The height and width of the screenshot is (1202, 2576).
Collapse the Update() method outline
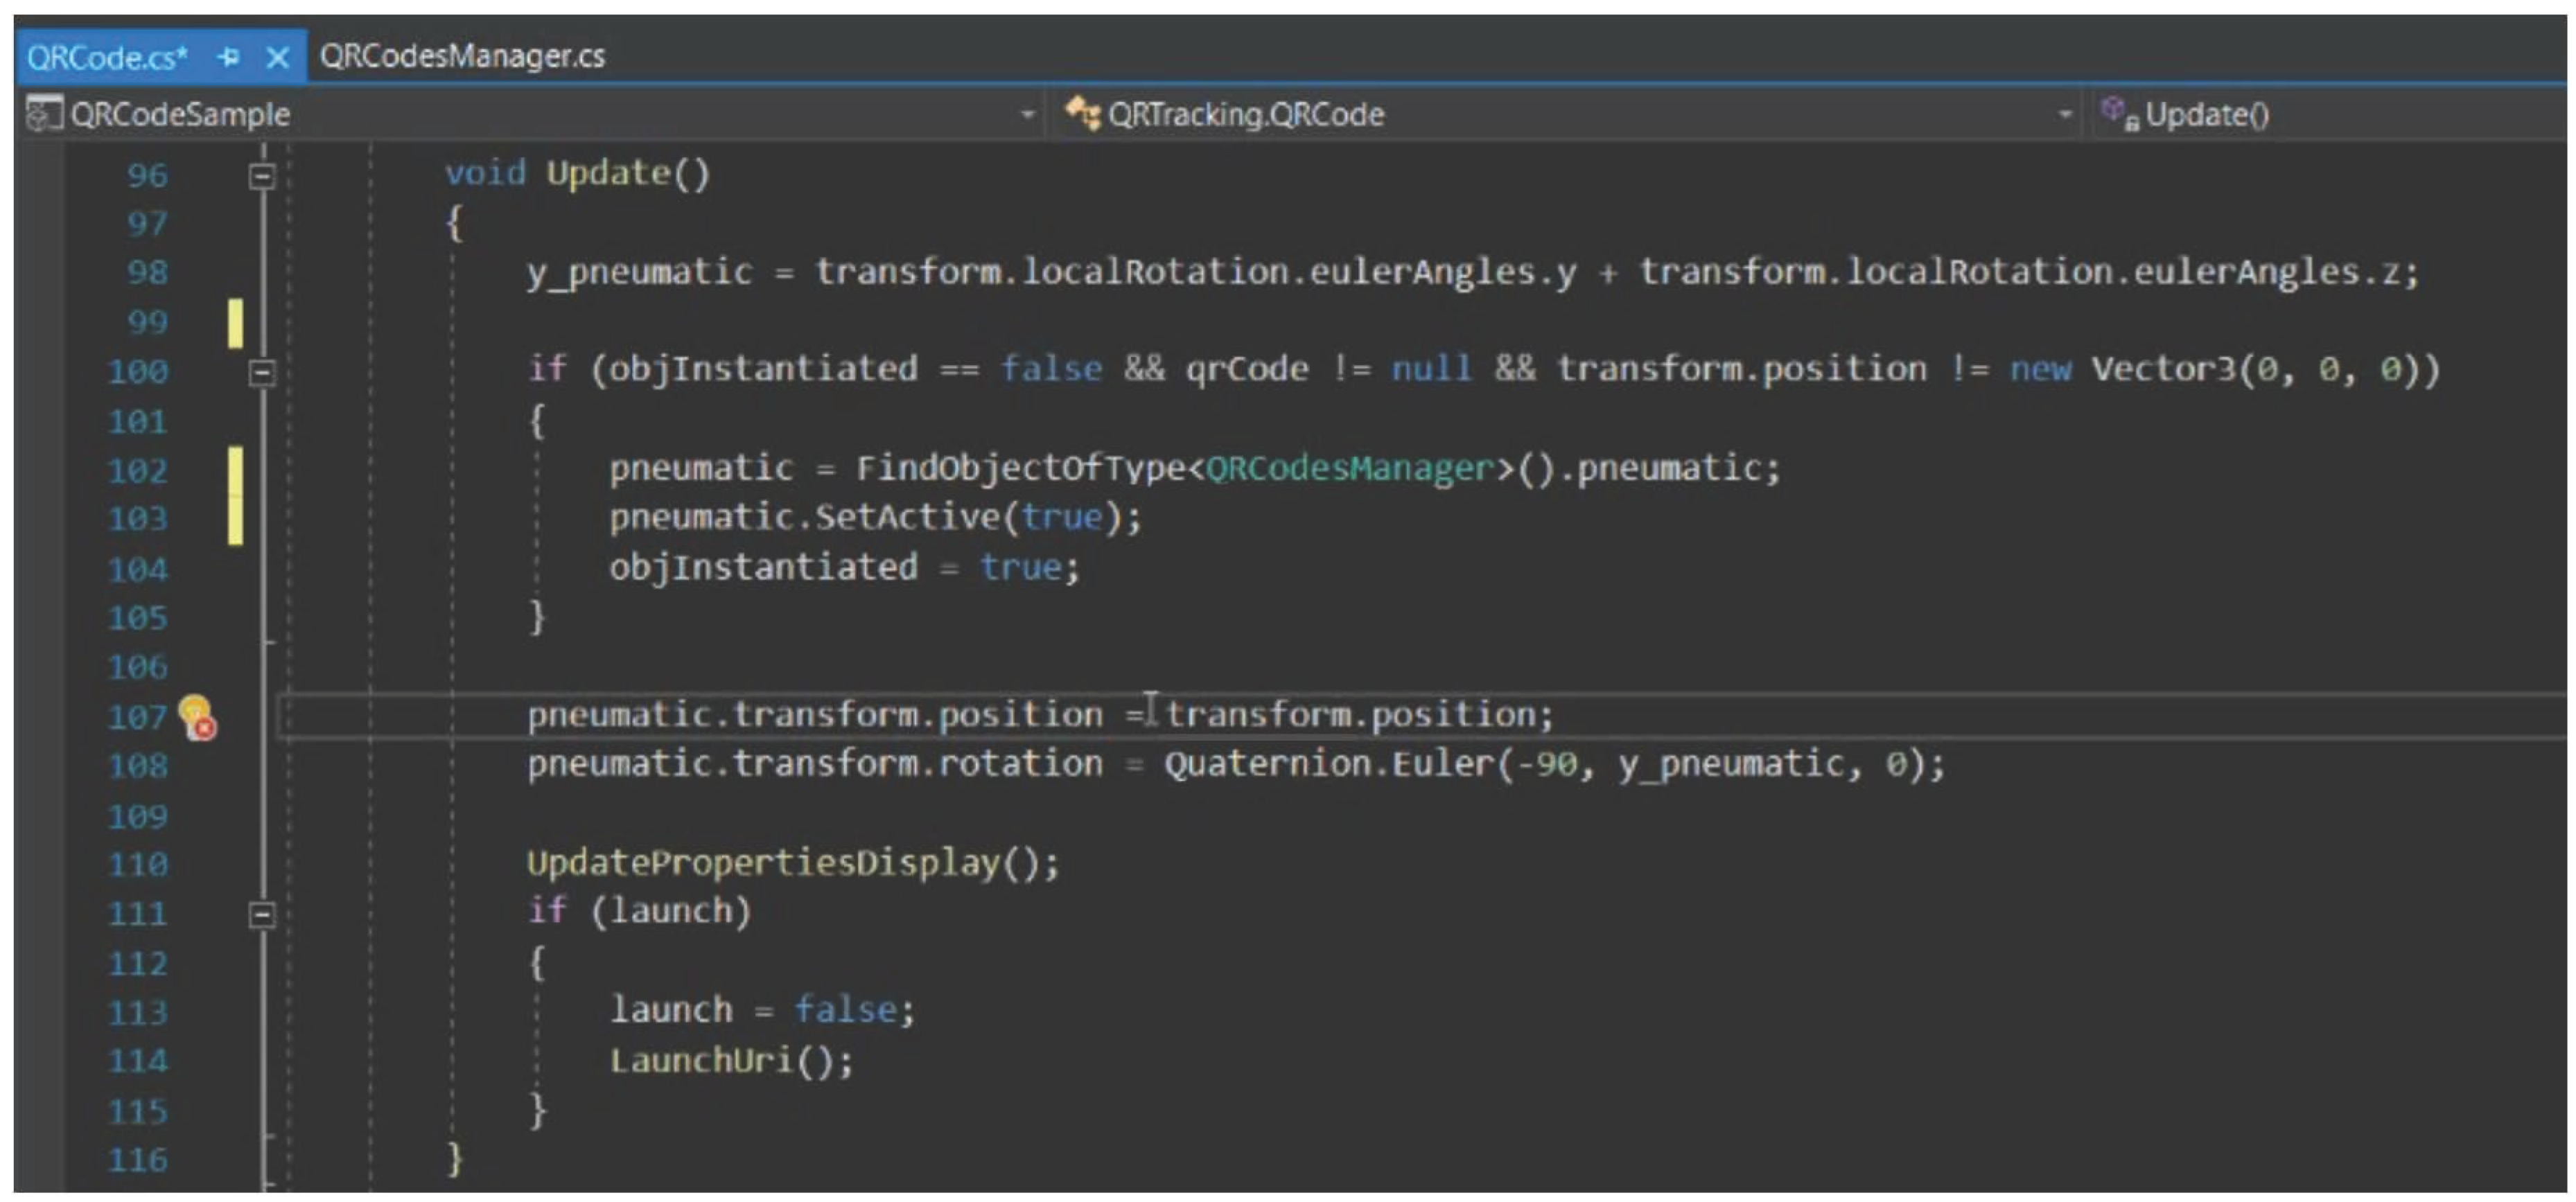click(262, 176)
